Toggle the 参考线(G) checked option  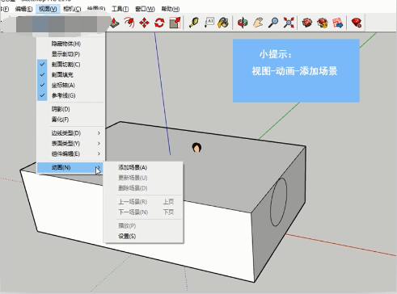coord(71,95)
